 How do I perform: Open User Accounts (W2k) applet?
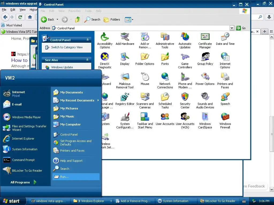click(185, 121)
